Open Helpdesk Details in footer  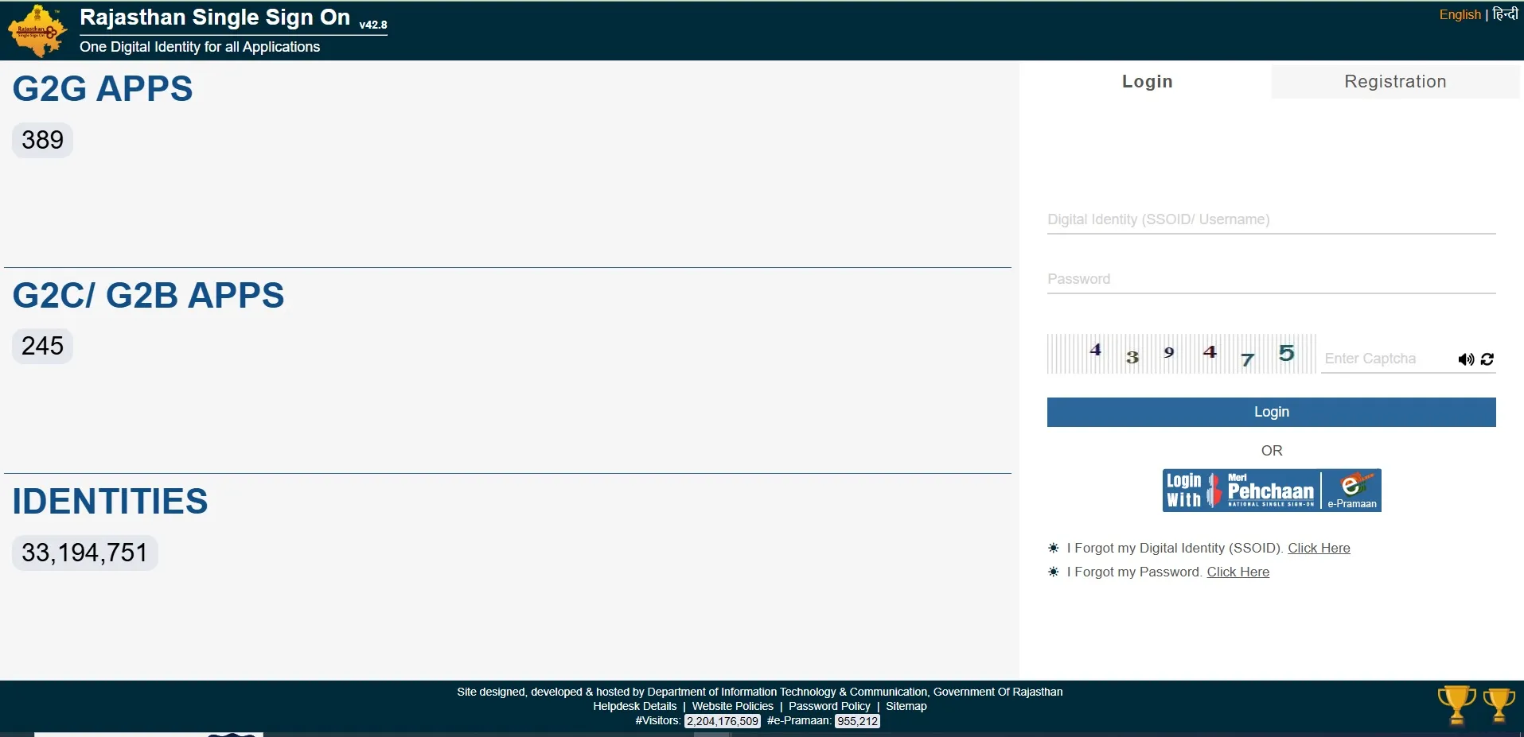click(x=634, y=706)
